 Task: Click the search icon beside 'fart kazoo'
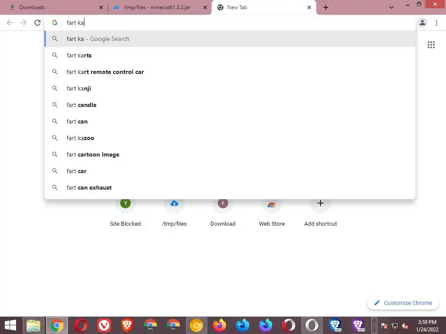(55, 138)
